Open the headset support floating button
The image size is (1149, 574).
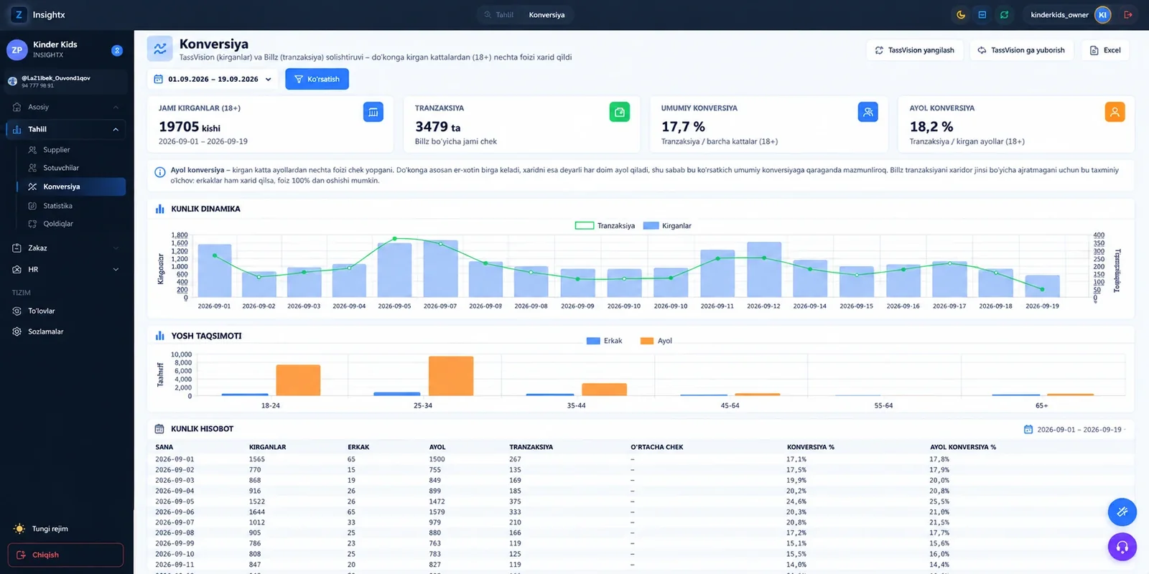point(1122,547)
